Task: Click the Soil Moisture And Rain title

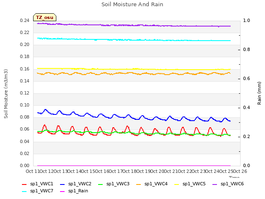Action: click(132, 5)
